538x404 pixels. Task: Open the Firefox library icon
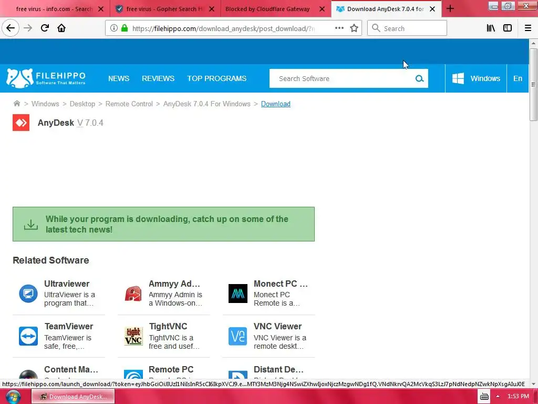point(491,28)
